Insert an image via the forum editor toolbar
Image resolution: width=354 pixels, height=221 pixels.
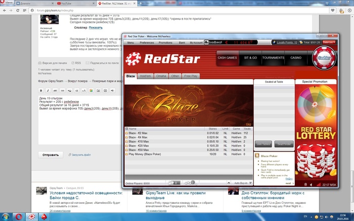tap(98, 90)
